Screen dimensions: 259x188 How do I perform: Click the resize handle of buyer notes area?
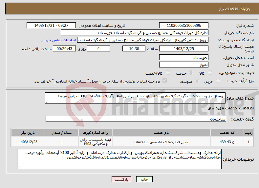pos(19,167)
